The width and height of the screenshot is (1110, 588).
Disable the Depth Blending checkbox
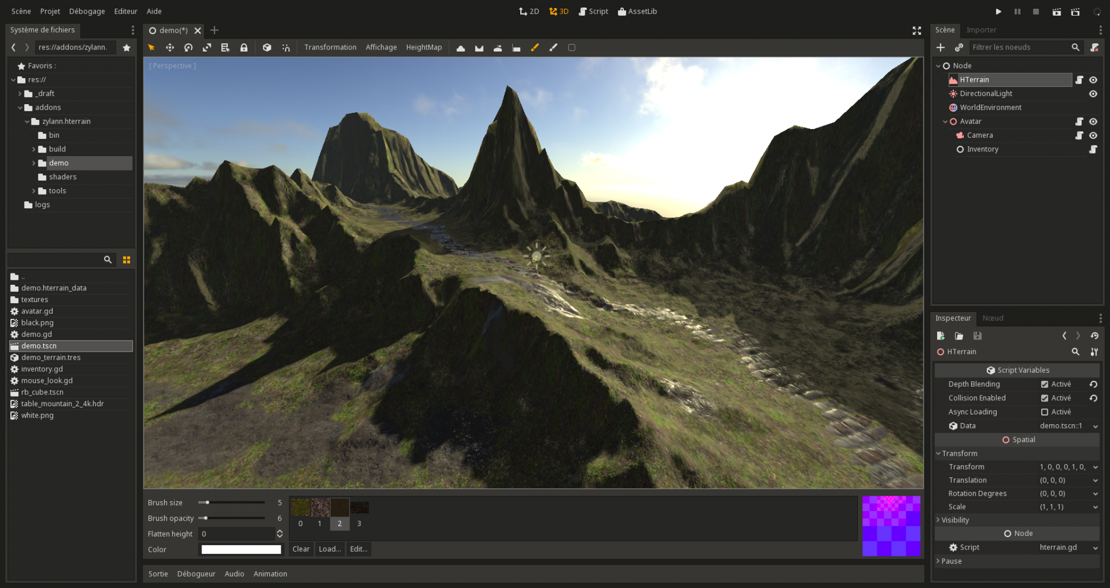click(x=1044, y=384)
